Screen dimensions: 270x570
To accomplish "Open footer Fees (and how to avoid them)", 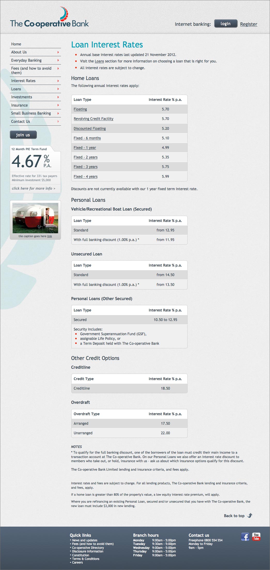I will [x=93, y=544].
